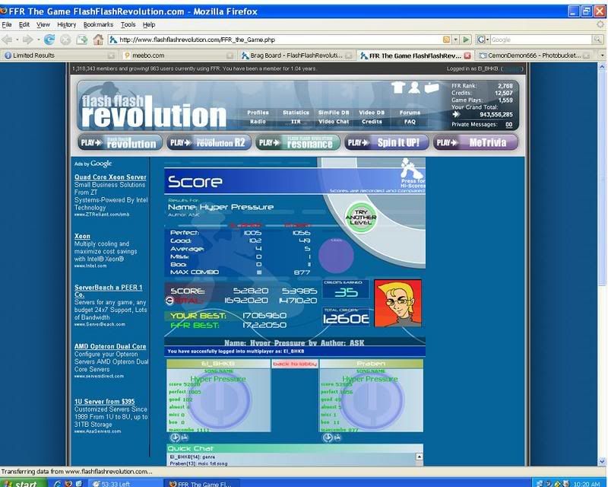Open the Bookmarks menu

pyautogui.click(x=97, y=24)
